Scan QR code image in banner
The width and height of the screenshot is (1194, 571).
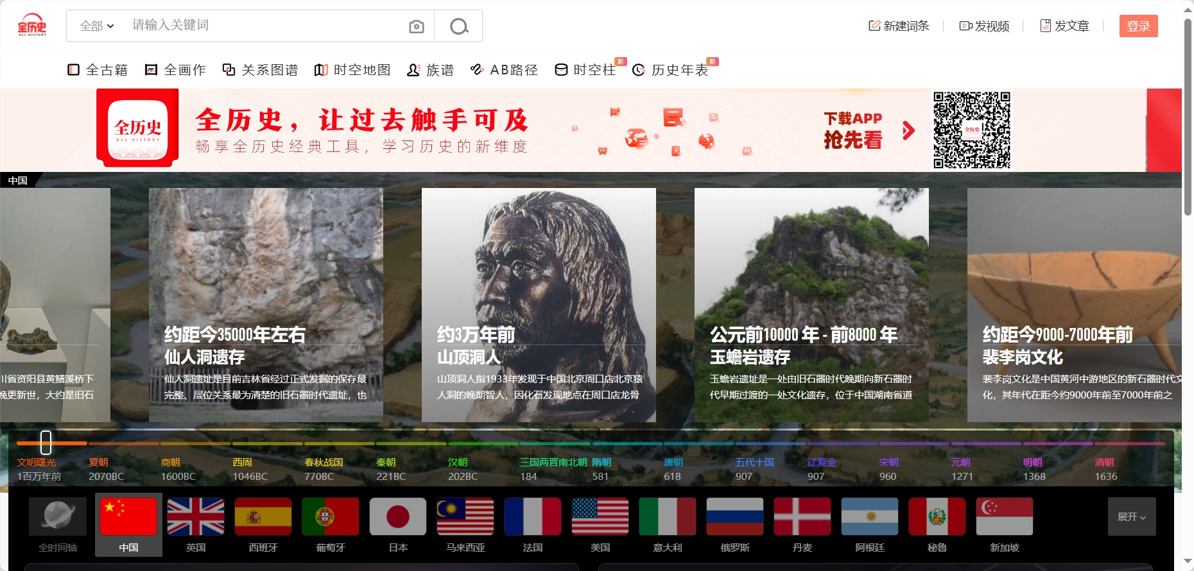click(x=971, y=130)
